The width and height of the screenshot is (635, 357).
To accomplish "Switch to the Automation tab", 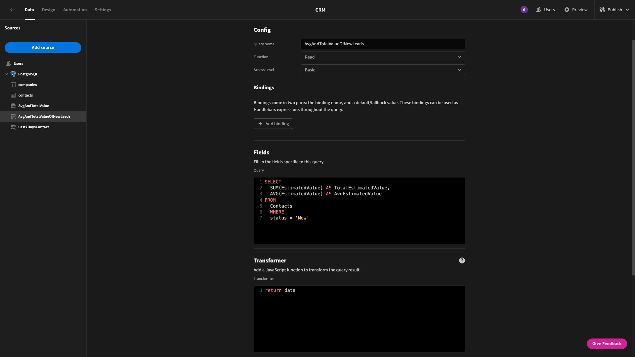I will coord(75,10).
